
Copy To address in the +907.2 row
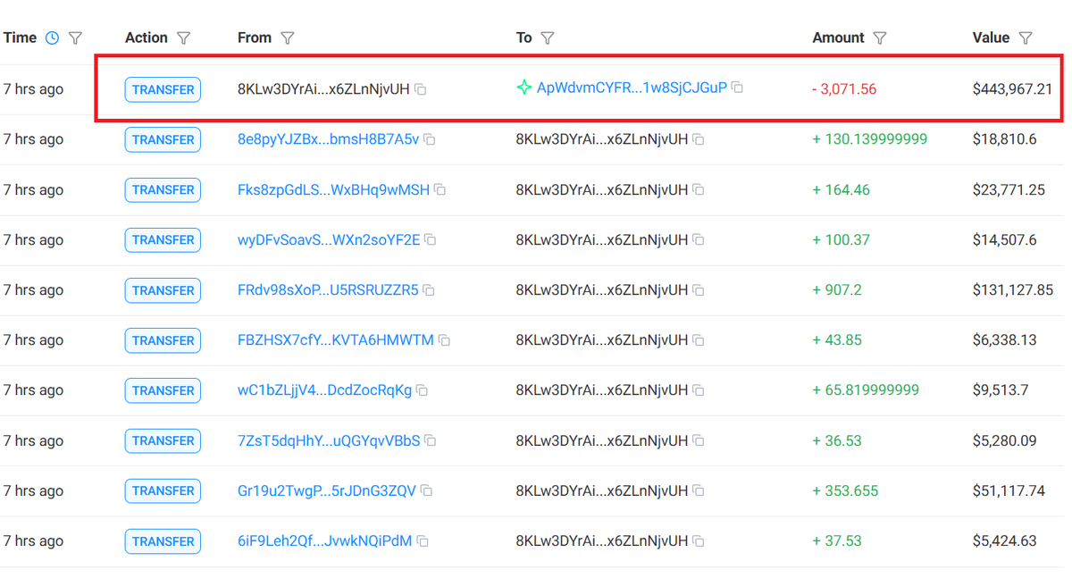(x=699, y=290)
